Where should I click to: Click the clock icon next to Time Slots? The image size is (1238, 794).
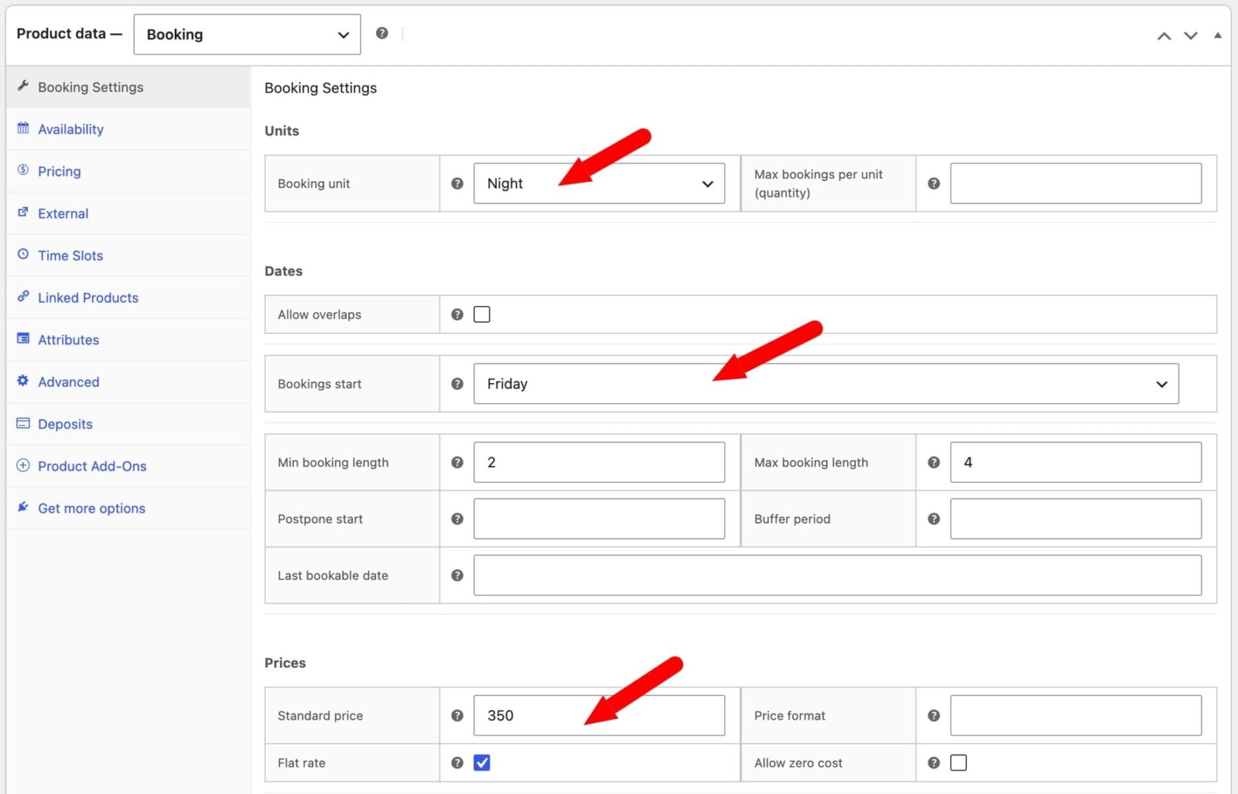coord(23,254)
